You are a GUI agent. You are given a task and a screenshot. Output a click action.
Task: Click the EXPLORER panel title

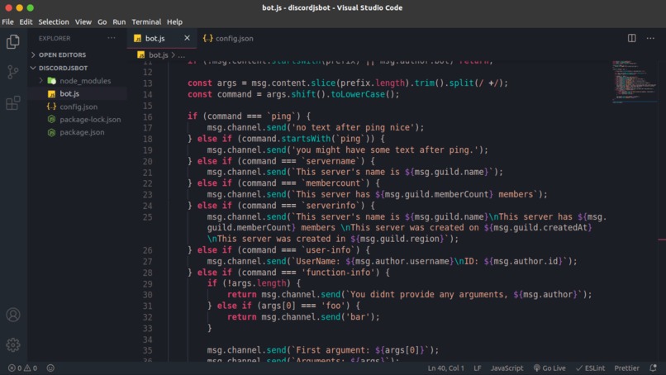point(55,38)
